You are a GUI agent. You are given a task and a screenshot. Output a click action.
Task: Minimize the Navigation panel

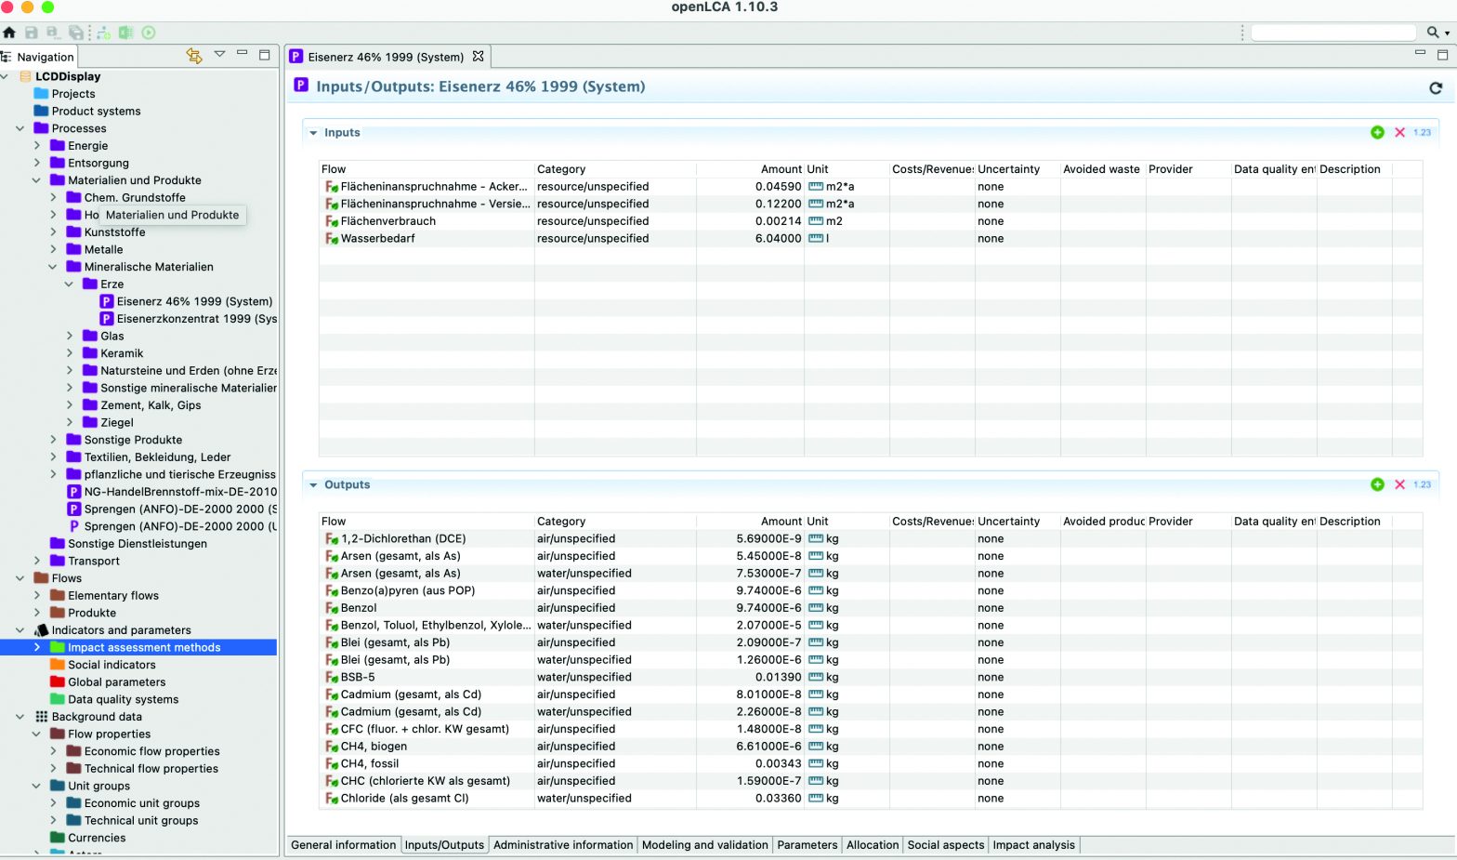pos(243,53)
